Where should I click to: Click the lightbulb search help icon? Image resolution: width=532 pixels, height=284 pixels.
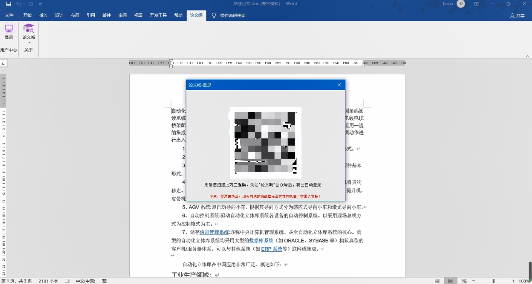tap(214, 15)
